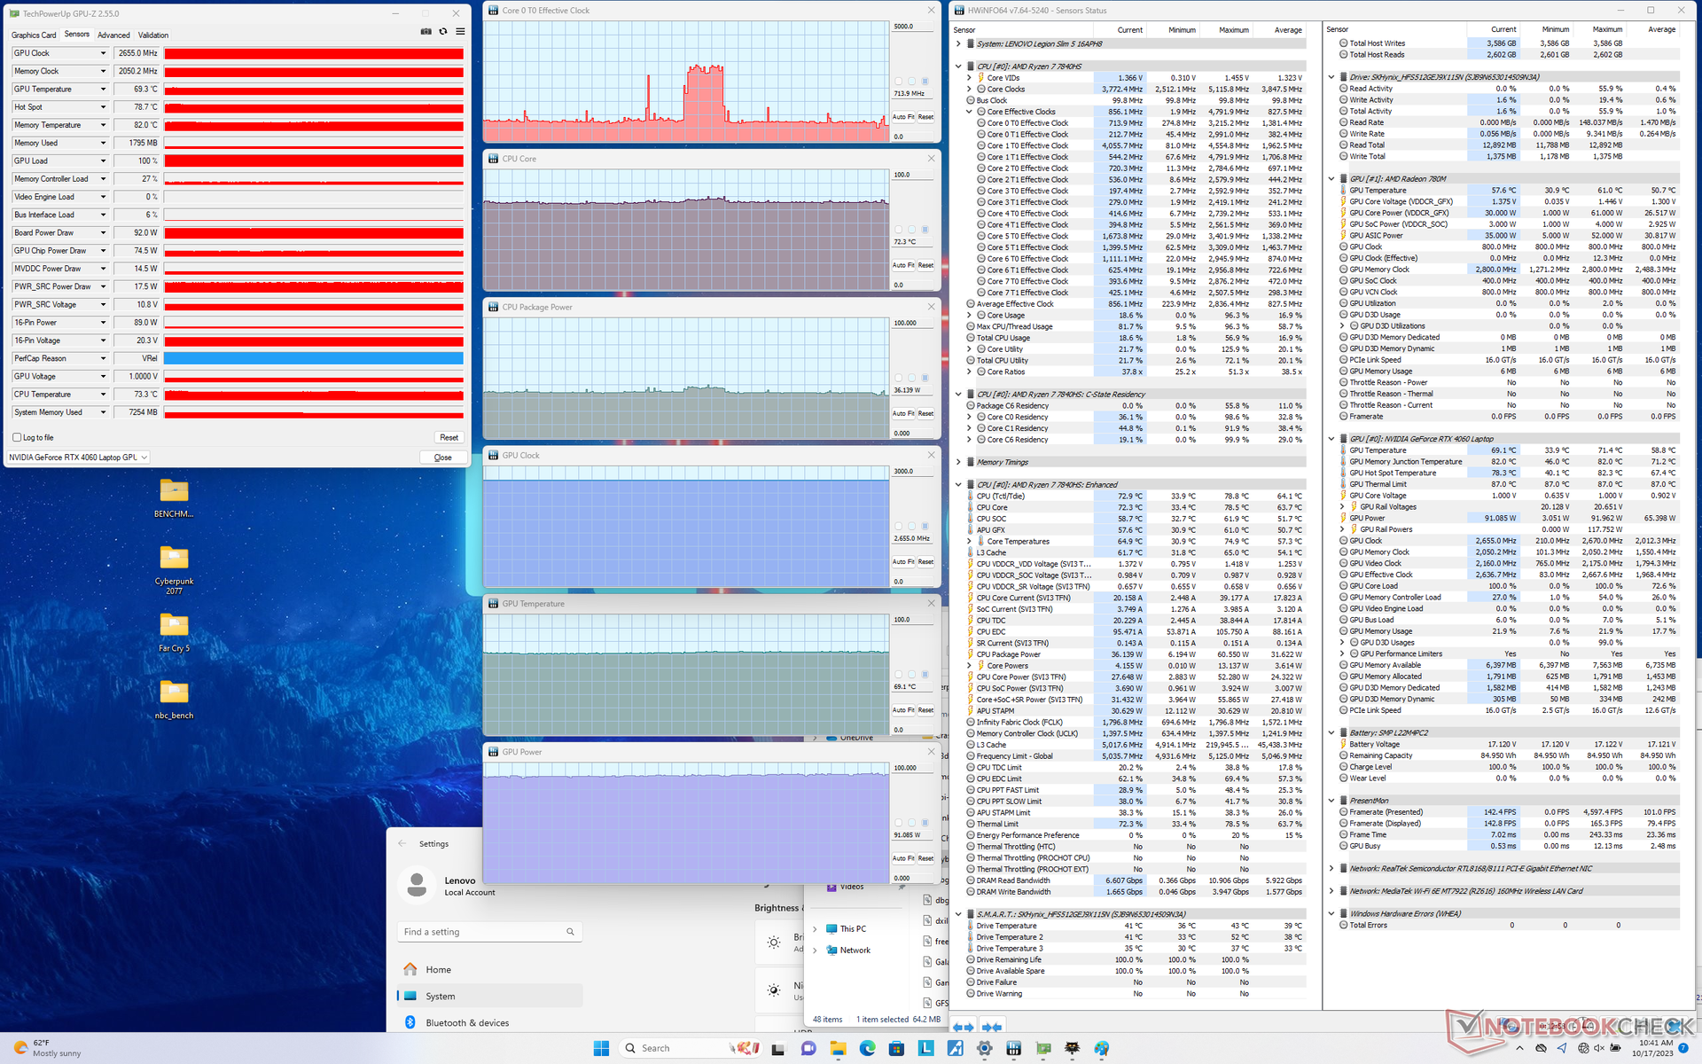Switch to the Validation tab in GPU-Z
Screen dimensions: 1702x1064
pos(153,35)
